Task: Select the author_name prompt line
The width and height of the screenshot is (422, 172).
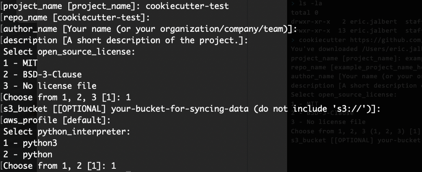Action: tap(149, 29)
